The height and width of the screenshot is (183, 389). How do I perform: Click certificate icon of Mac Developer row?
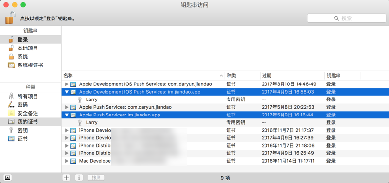(73, 161)
